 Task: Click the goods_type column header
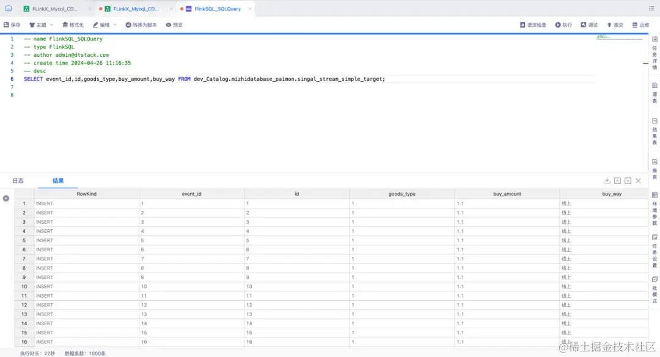pos(402,194)
